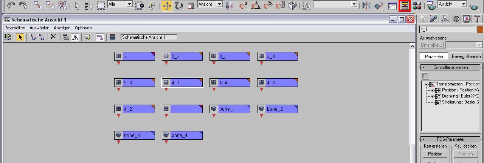Viewport: 484px width, 163px height.
Task: Click the orange object color swatch
Action: point(480,29)
